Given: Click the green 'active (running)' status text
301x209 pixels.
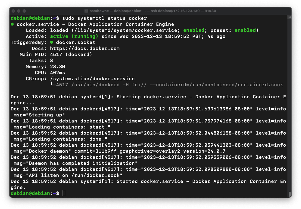Looking at the screenshot, I should (x=74, y=36).
